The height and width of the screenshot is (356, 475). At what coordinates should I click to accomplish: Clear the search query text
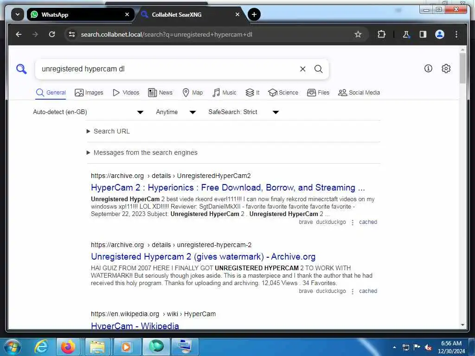pyautogui.click(x=302, y=69)
